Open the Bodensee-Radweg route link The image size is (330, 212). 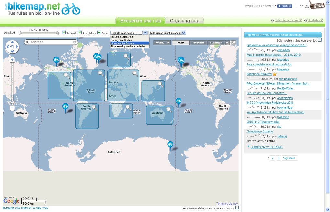click(x=259, y=74)
